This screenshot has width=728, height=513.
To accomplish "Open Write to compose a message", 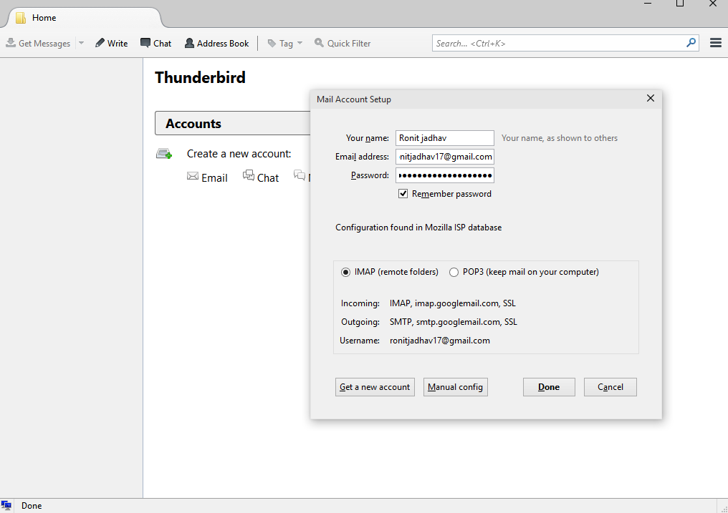I will coord(112,43).
